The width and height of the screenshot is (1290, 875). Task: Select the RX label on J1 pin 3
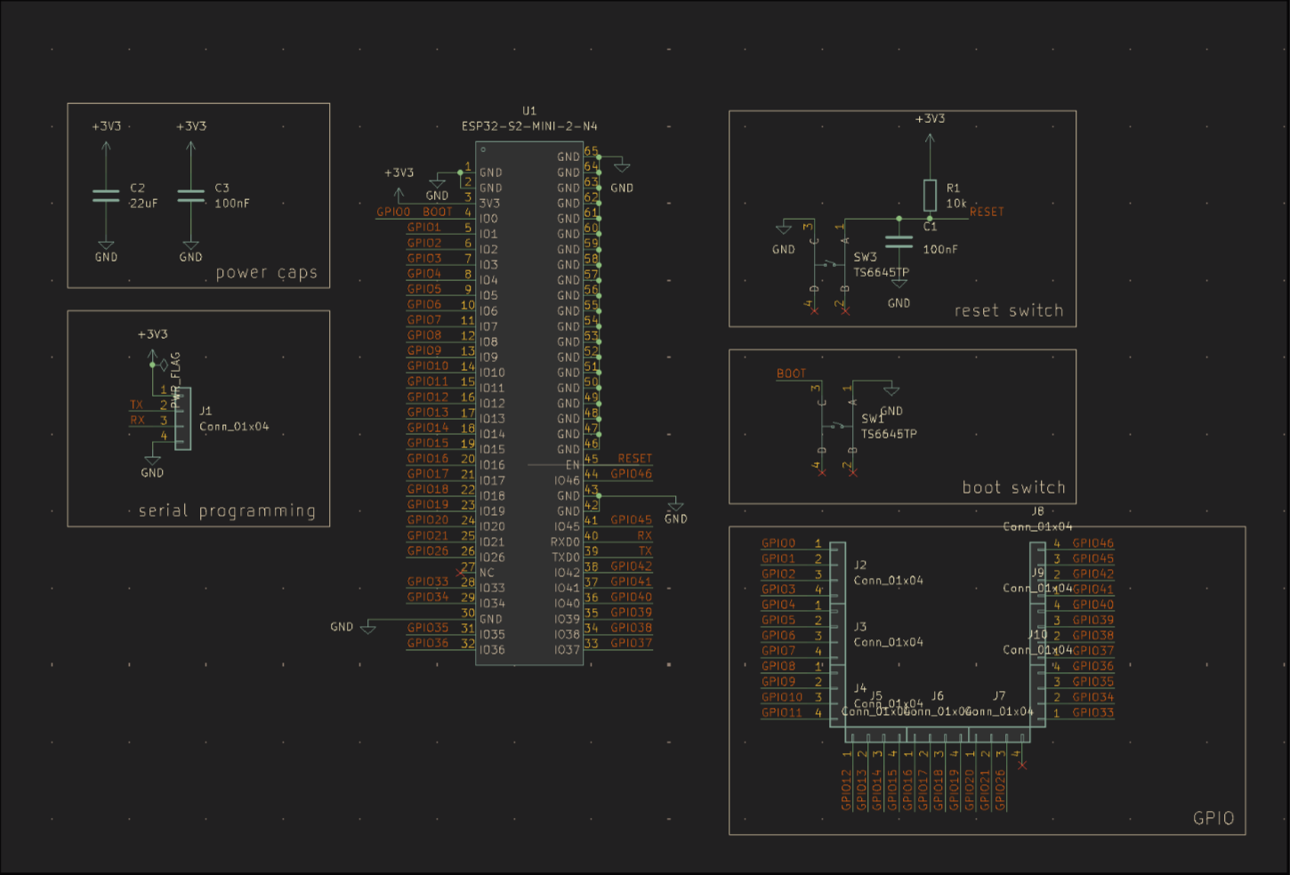click(x=137, y=420)
